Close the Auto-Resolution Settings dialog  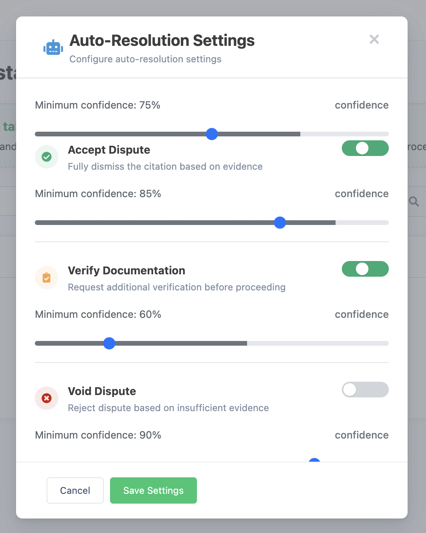tap(374, 39)
